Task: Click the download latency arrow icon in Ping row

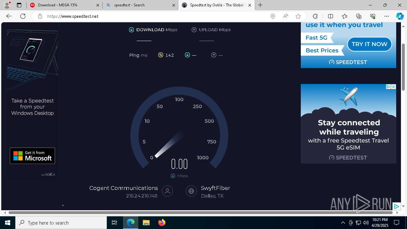Action: coord(187,55)
